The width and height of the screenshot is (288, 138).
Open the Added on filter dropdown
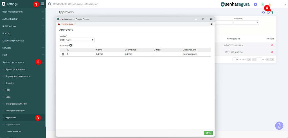(x=246, y=22)
